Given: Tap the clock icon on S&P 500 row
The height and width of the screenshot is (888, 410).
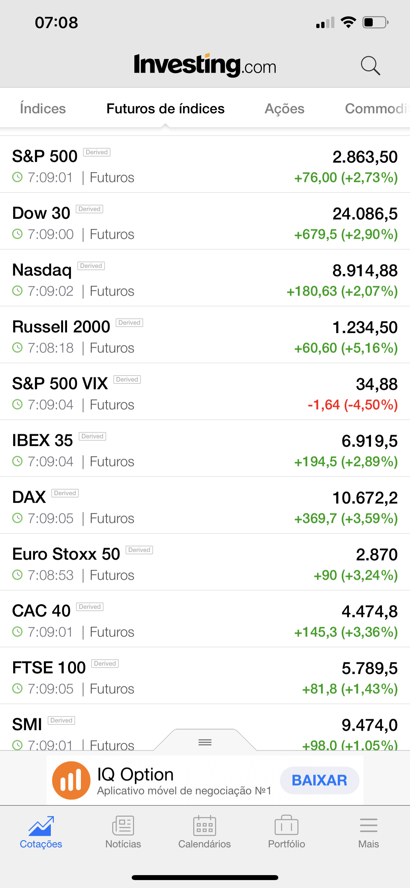Looking at the screenshot, I should click(17, 177).
